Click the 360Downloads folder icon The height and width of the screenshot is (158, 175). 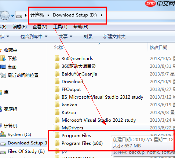(x=57, y=58)
